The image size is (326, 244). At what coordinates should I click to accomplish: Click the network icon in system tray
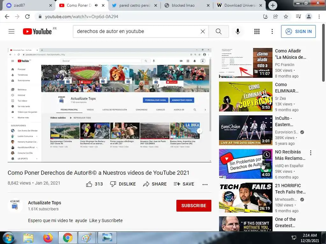(294, 238)
